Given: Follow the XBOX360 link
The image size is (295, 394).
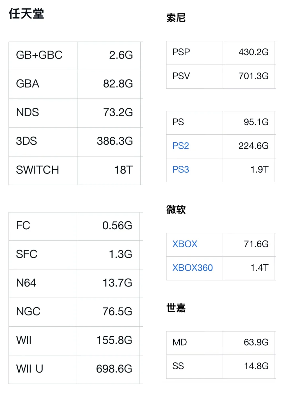Looking at the screenshot, I should pos(192,268).
